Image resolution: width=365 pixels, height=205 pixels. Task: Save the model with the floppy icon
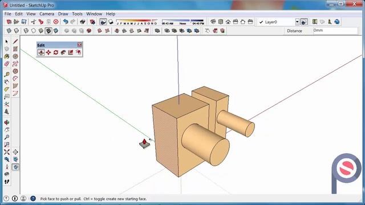(24, 22)
